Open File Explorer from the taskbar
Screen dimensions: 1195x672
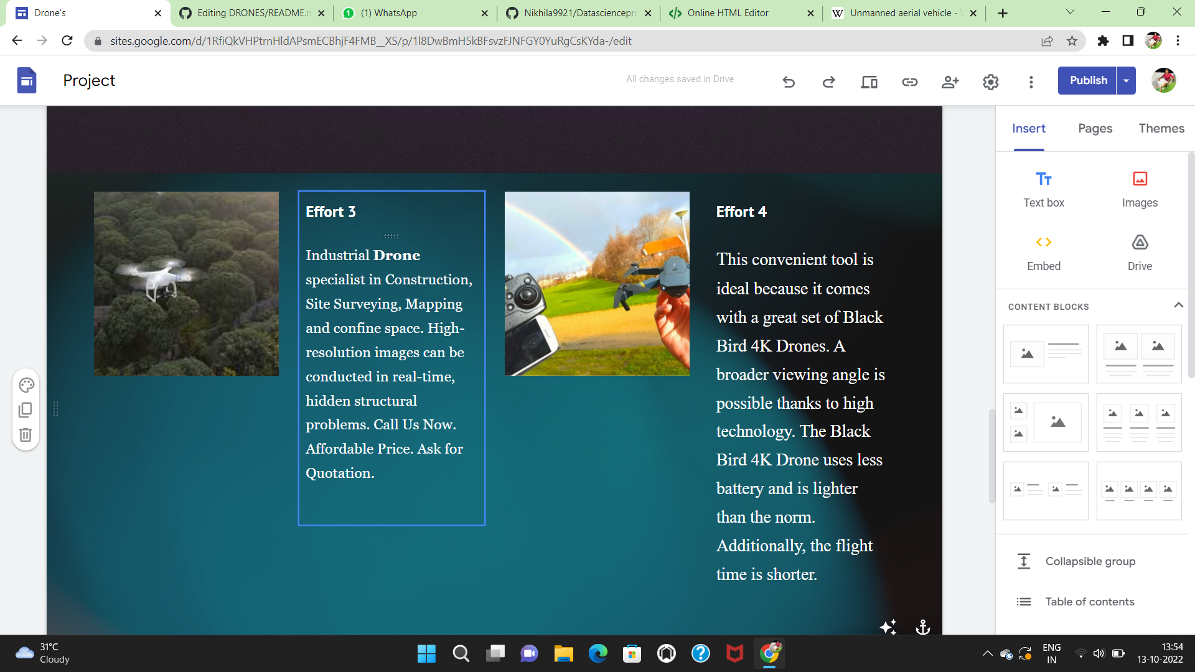pos(563,653)
